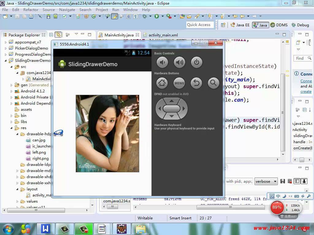Expand the bin folder
314x235 pixels.
(11, 116)
